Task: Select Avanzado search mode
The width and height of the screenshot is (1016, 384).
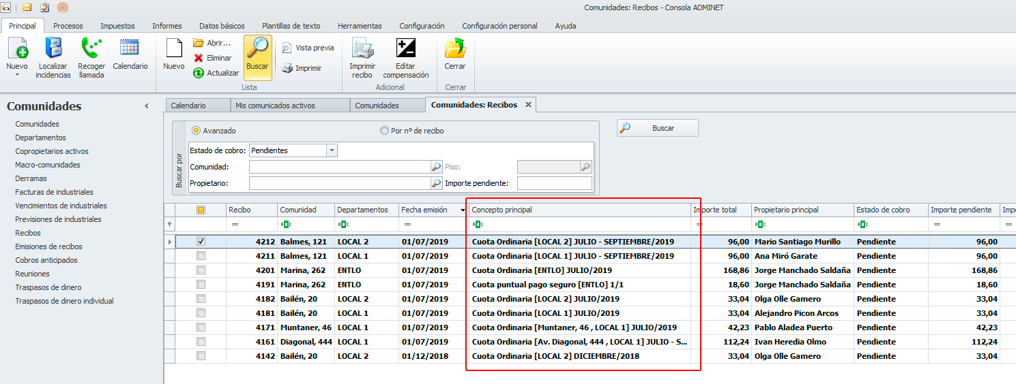Action: click(x=214, y=131)
